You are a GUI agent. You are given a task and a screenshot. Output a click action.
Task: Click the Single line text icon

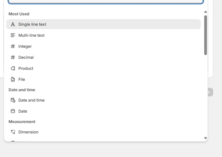coord(13,24)
